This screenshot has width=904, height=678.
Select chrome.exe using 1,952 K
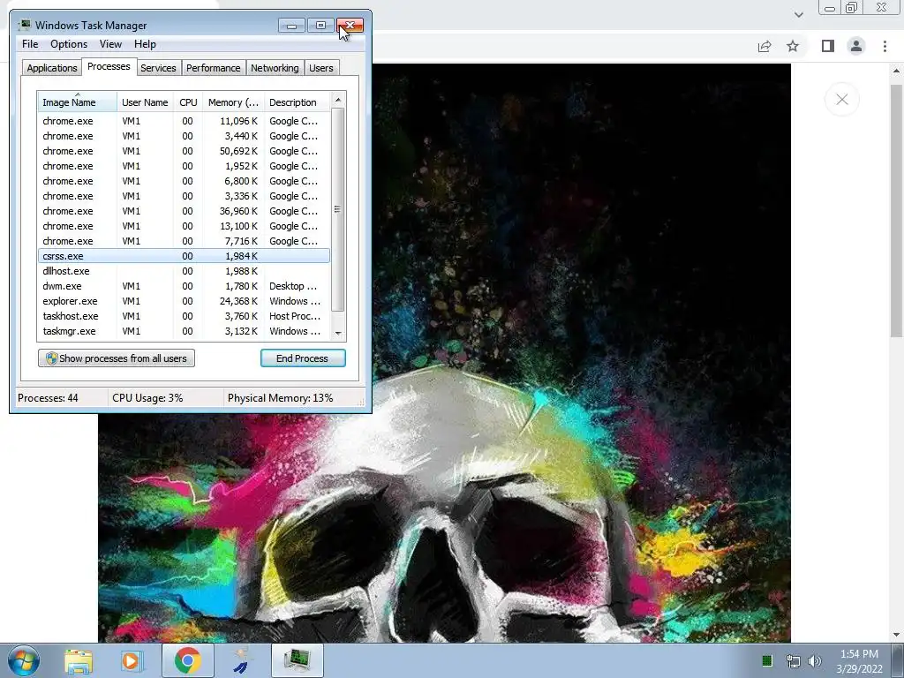pos(184,166)
